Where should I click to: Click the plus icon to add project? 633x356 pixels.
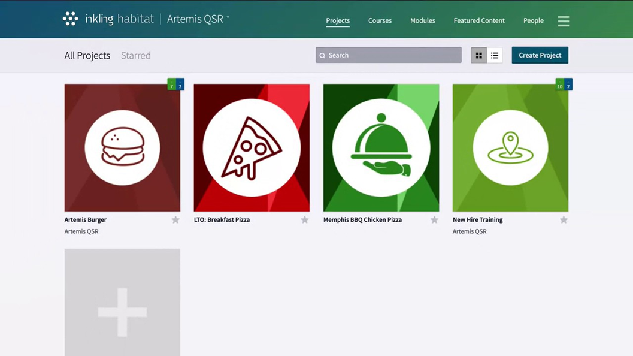122,312
